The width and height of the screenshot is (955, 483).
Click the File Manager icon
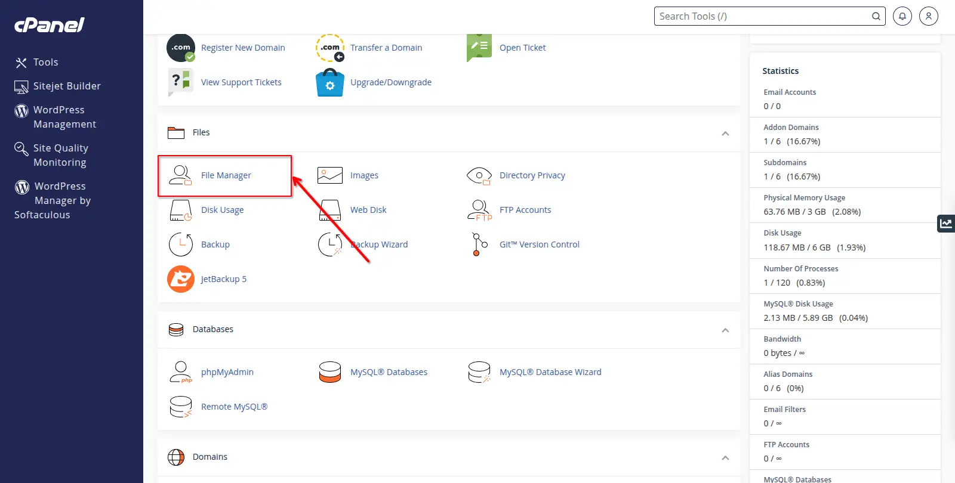[x=180, y=175]
